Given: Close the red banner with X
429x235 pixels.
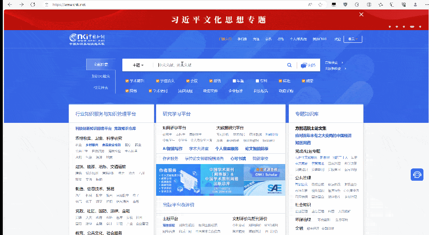Looking at the screenshot, I should pyautogui.click(x=361, y=14).
